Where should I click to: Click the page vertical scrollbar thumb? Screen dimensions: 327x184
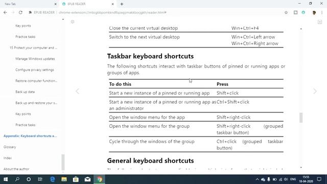coord(301,118)
